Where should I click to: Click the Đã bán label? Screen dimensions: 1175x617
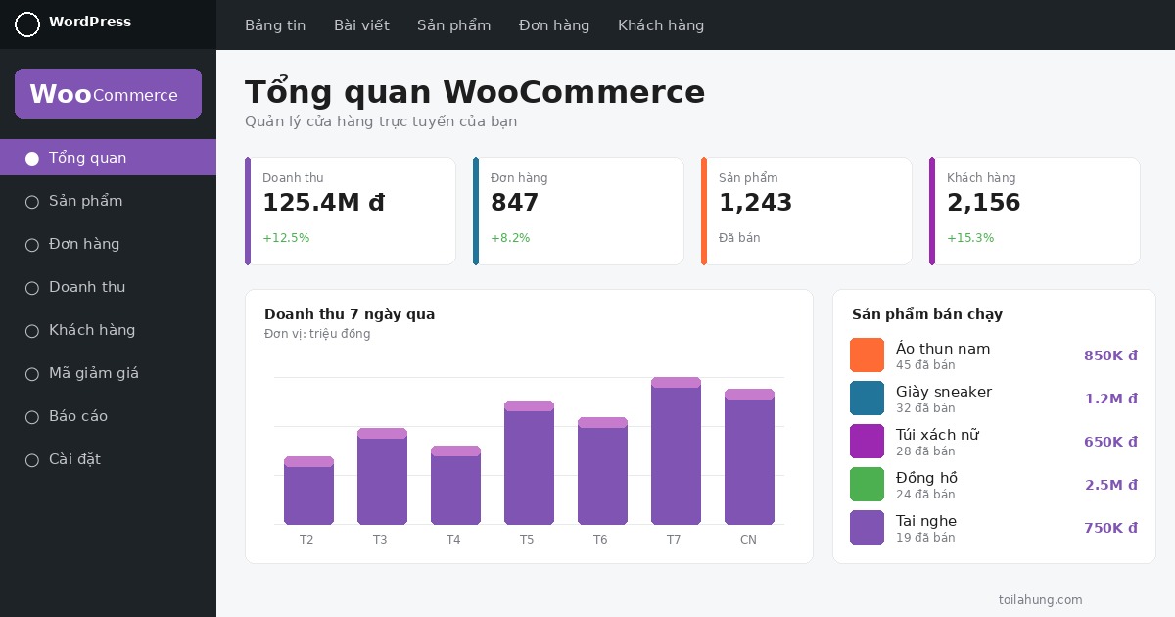(739, 238)
